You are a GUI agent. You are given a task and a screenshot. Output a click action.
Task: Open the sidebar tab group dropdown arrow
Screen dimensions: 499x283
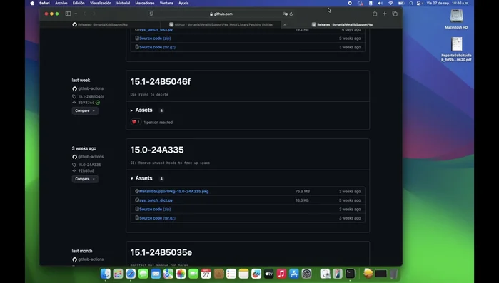(x=76, y=14)
